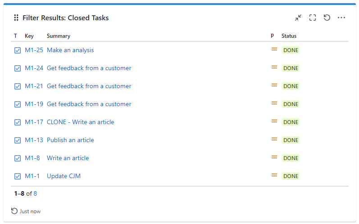This screenshot has height=224, width=359.
Task: Click the task type icon for M1-1
Action: 18,176
